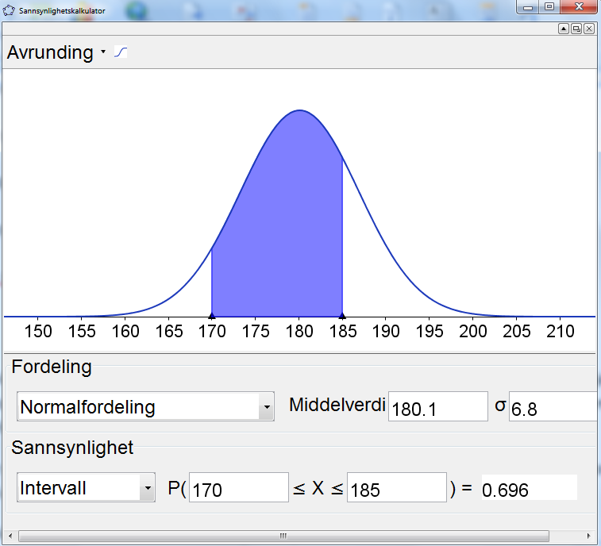Click the axis label 165
Viewport: 601px width, 546px height.
[169, 332]
